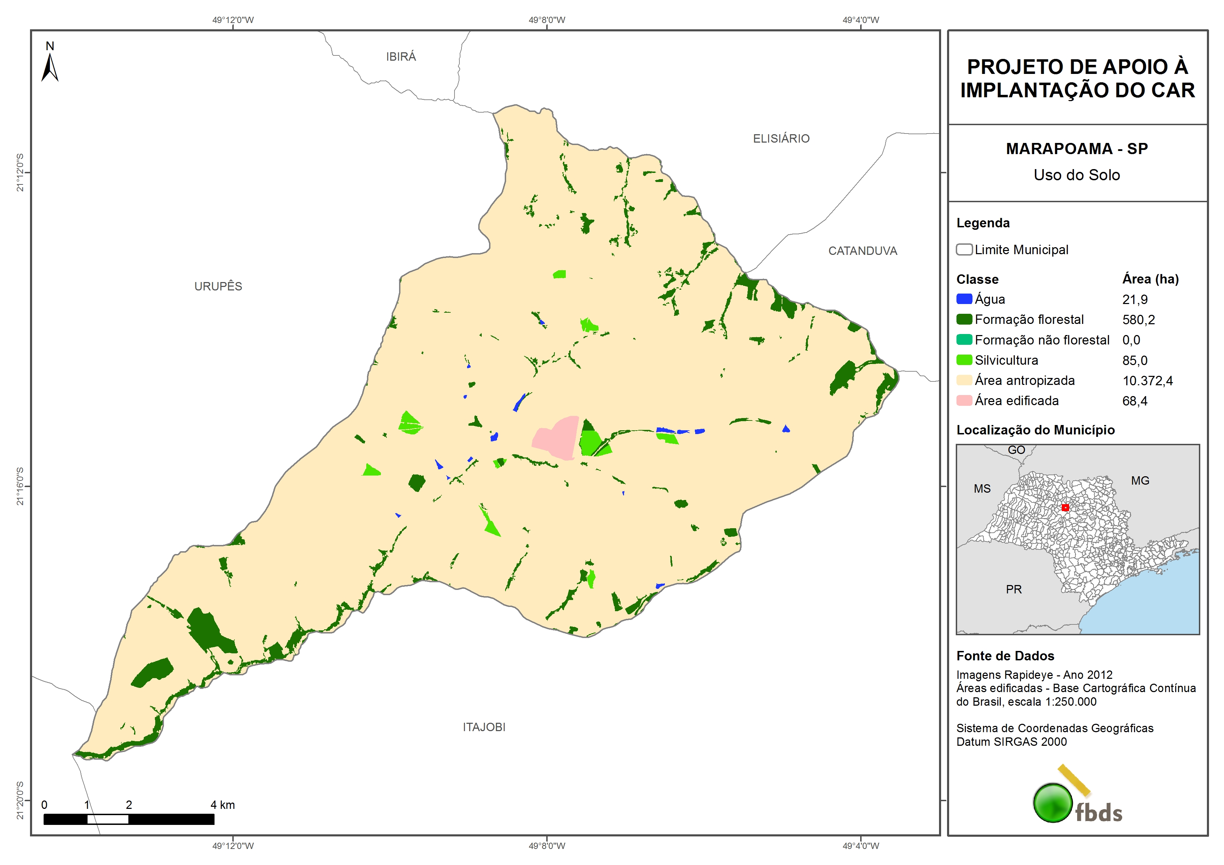This screenshot has height=865, width=1224.
Task: Click the 10.372,4 area value
Action: (1147, 380)
